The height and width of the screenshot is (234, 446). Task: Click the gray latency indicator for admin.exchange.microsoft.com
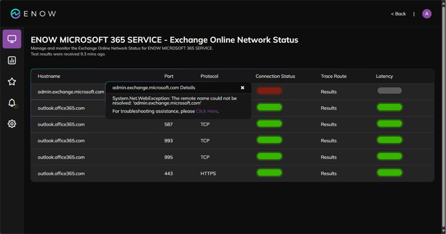[x=390, y=91]
